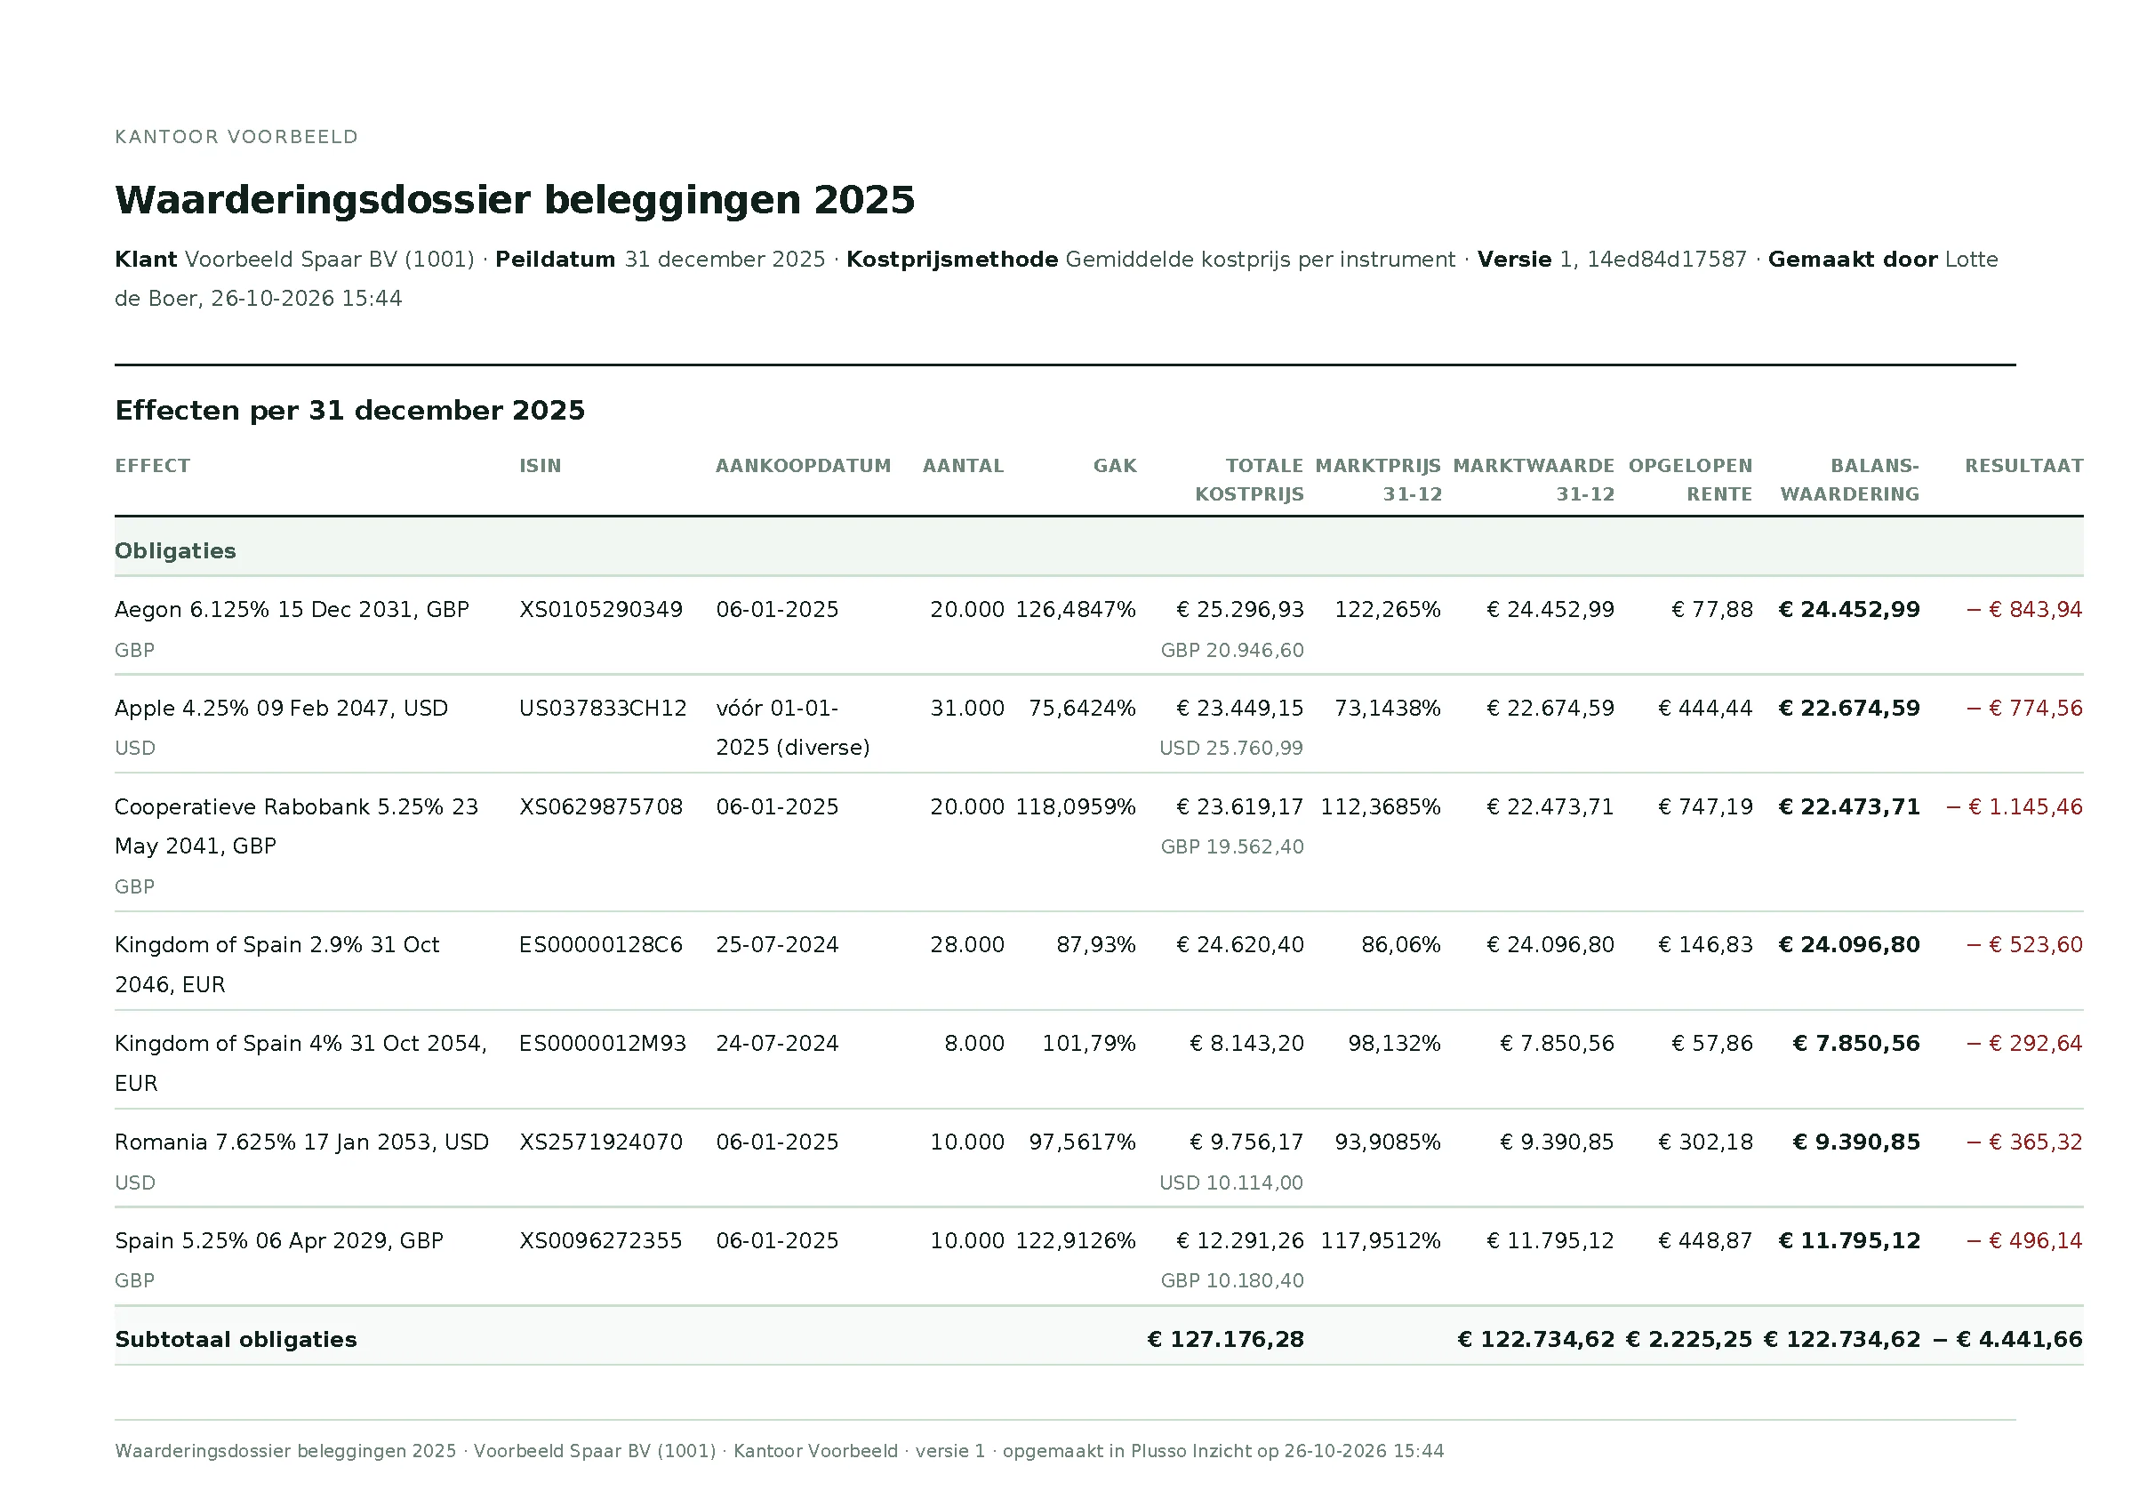Click the 'AANKOOPDATUM' column header

803,466
